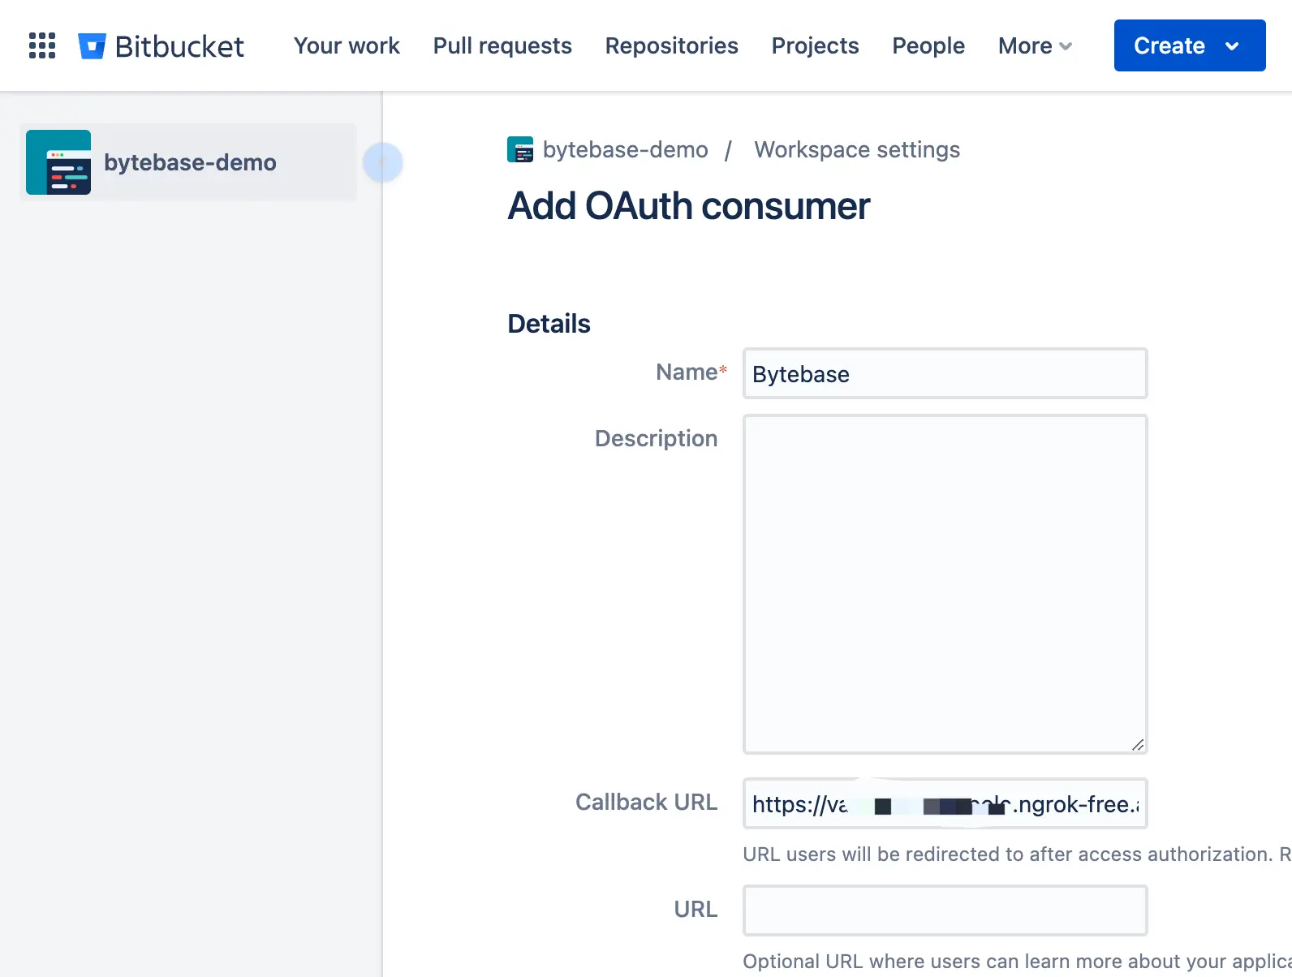Grab the Description textarea resize handle

click(x=1138, y=744)
